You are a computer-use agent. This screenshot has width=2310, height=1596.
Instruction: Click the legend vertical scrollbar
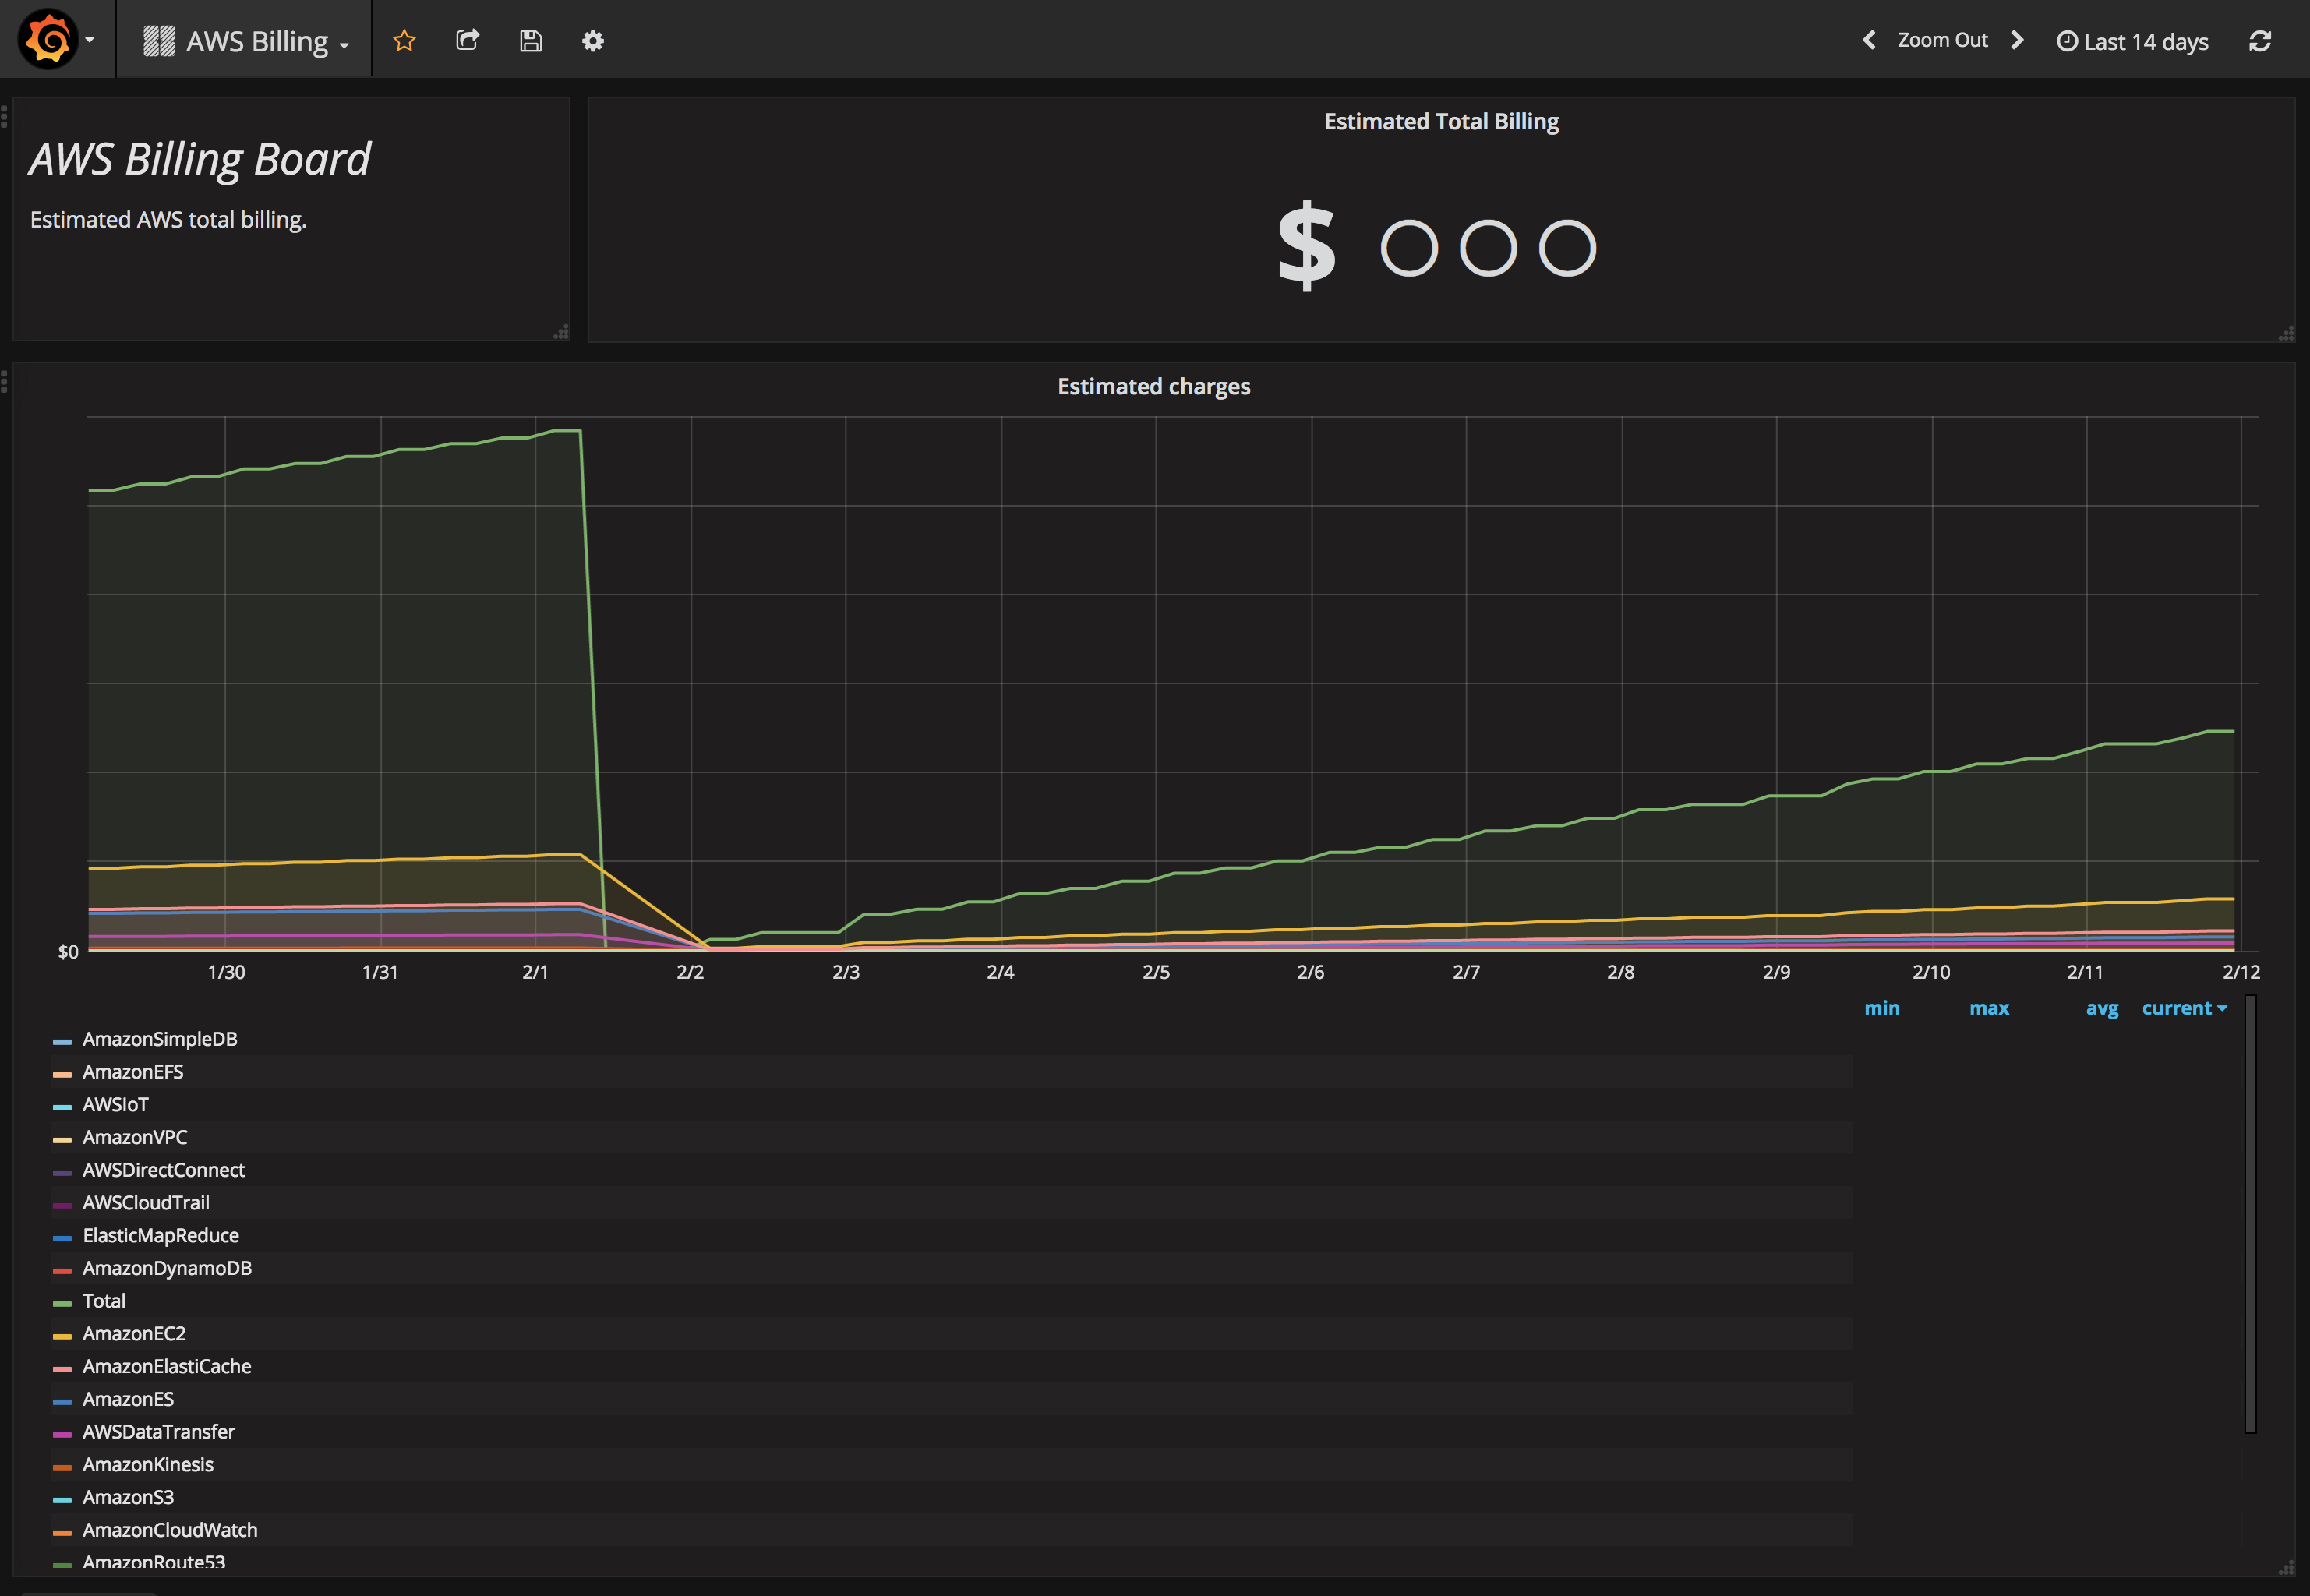2250,1214
